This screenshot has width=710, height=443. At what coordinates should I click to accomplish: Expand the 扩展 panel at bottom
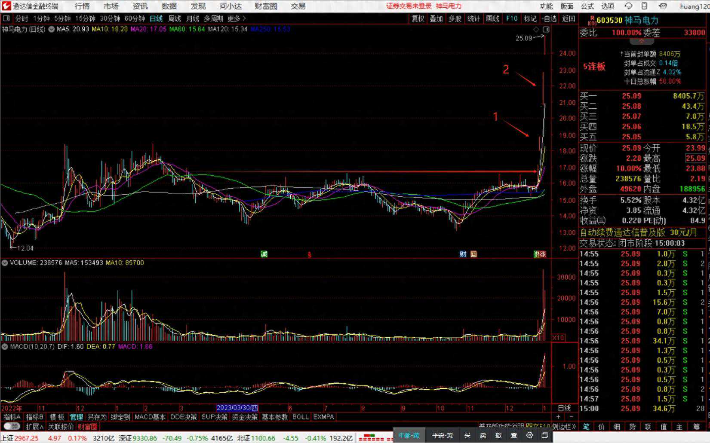[x=35, y=427]
